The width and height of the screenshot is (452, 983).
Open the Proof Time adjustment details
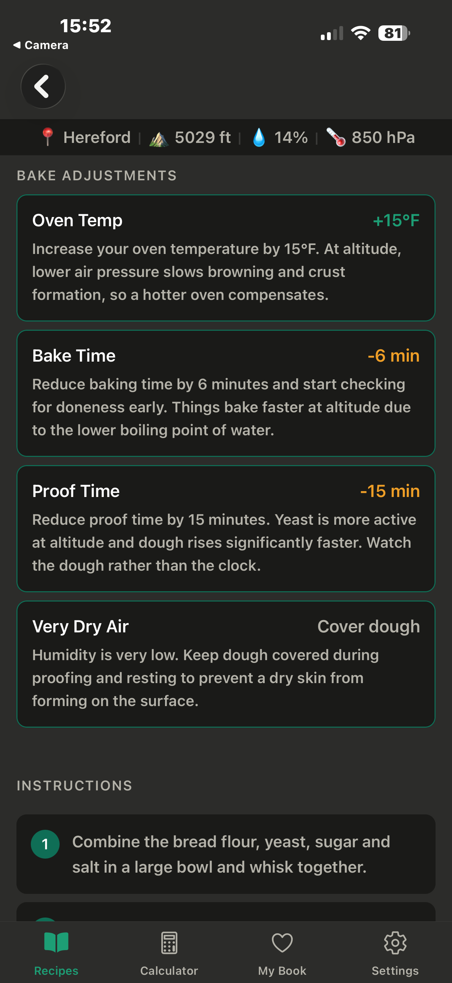[x=226, y=529]
